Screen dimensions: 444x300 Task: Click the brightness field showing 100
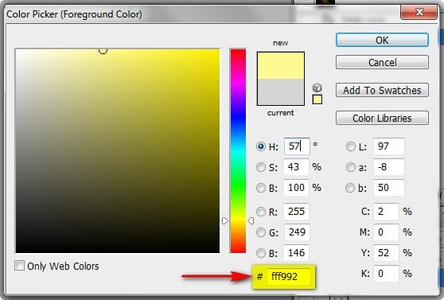[296, 188]
